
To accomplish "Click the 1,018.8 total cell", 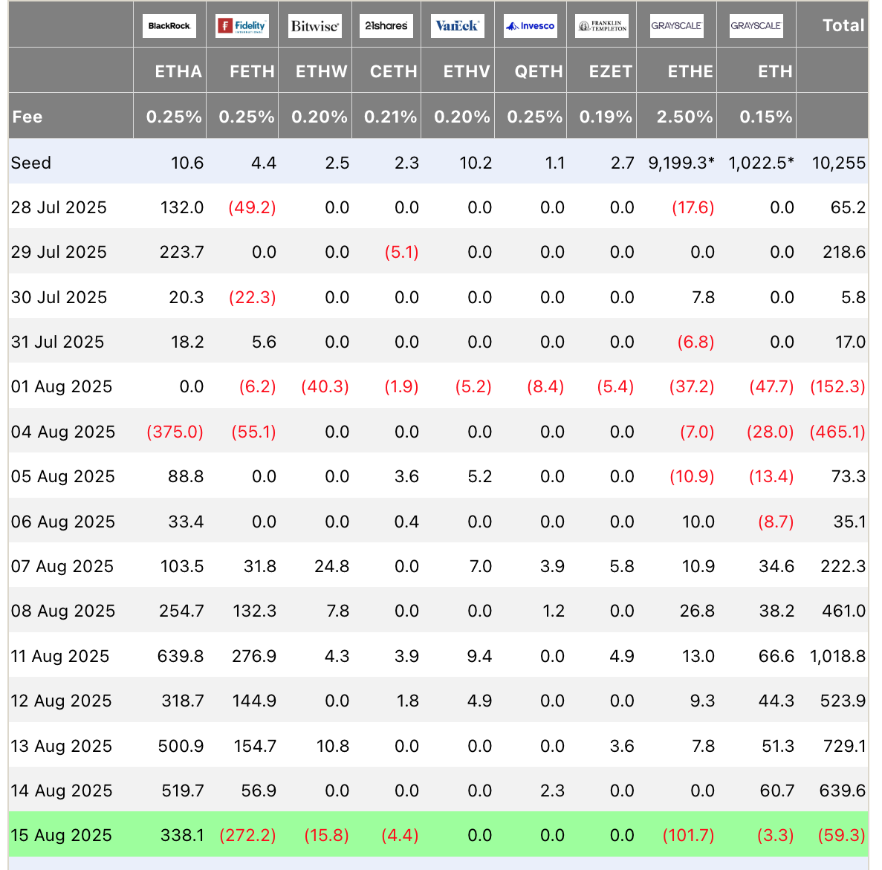I will (837, 656).
